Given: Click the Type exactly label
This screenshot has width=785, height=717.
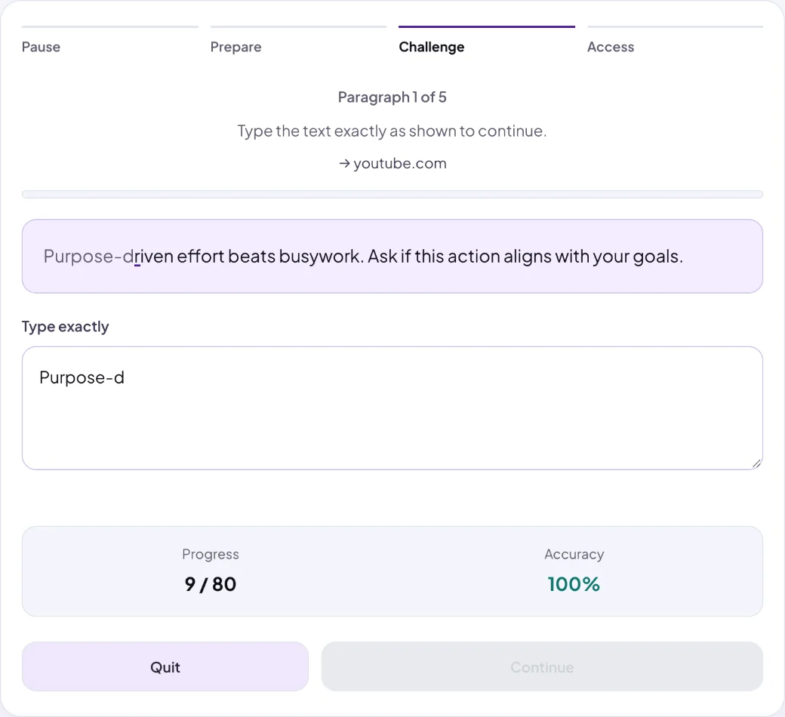Looking at the screenshot, I should pyautogui.click(x=65, y=327).
